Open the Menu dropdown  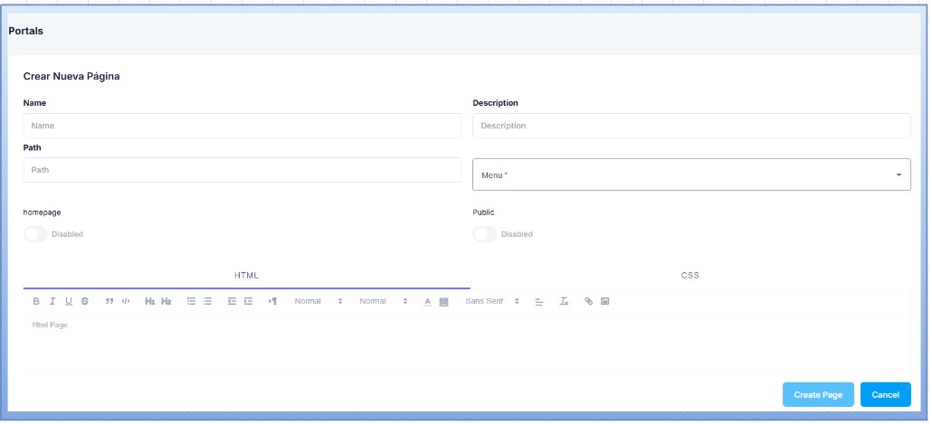(691, 174)
